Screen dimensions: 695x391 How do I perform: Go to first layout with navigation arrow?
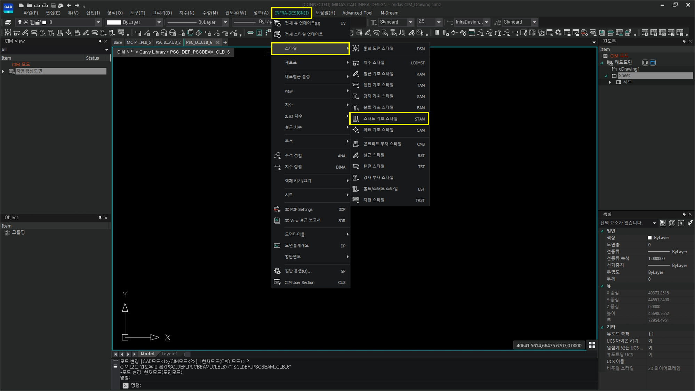(x=115, y=354)
